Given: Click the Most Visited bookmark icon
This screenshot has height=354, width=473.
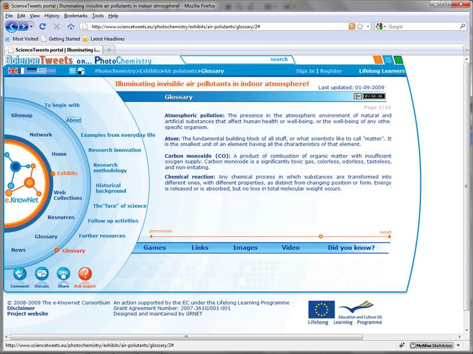Looking at the screenshot, I should [x=8, y=39].
